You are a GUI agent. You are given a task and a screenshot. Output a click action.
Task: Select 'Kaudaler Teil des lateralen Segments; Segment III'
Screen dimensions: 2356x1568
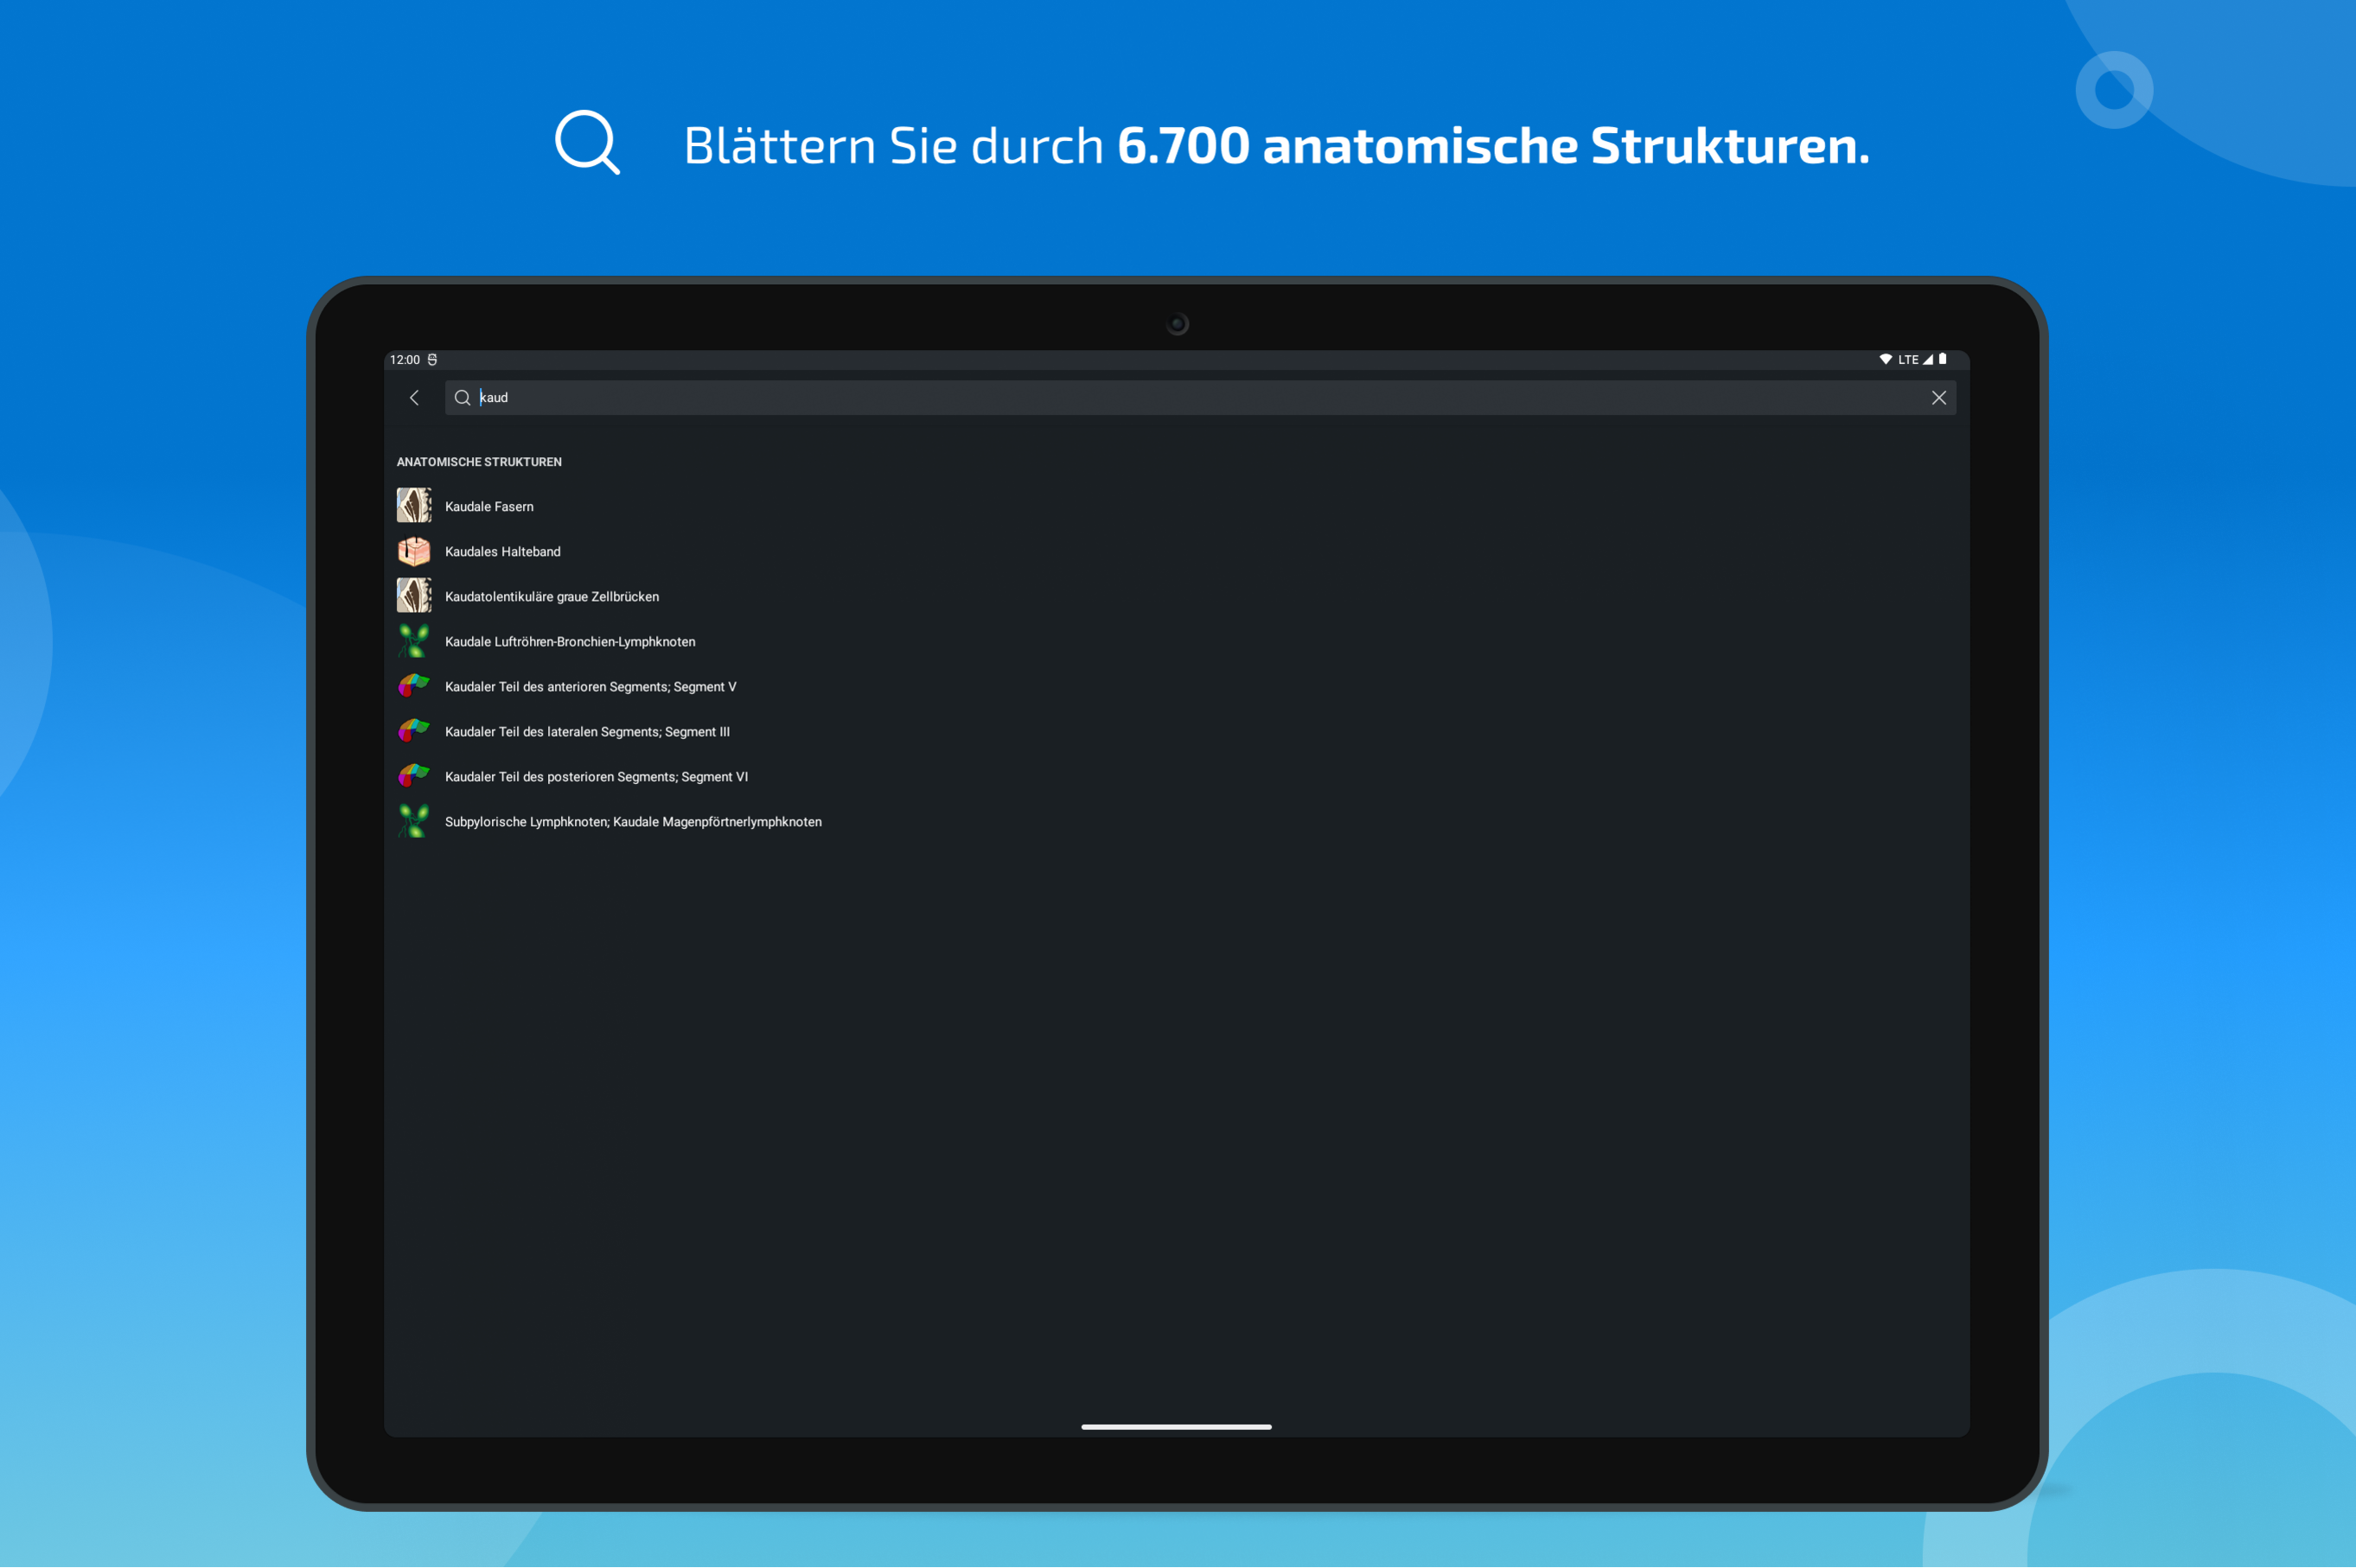point(587,732)
